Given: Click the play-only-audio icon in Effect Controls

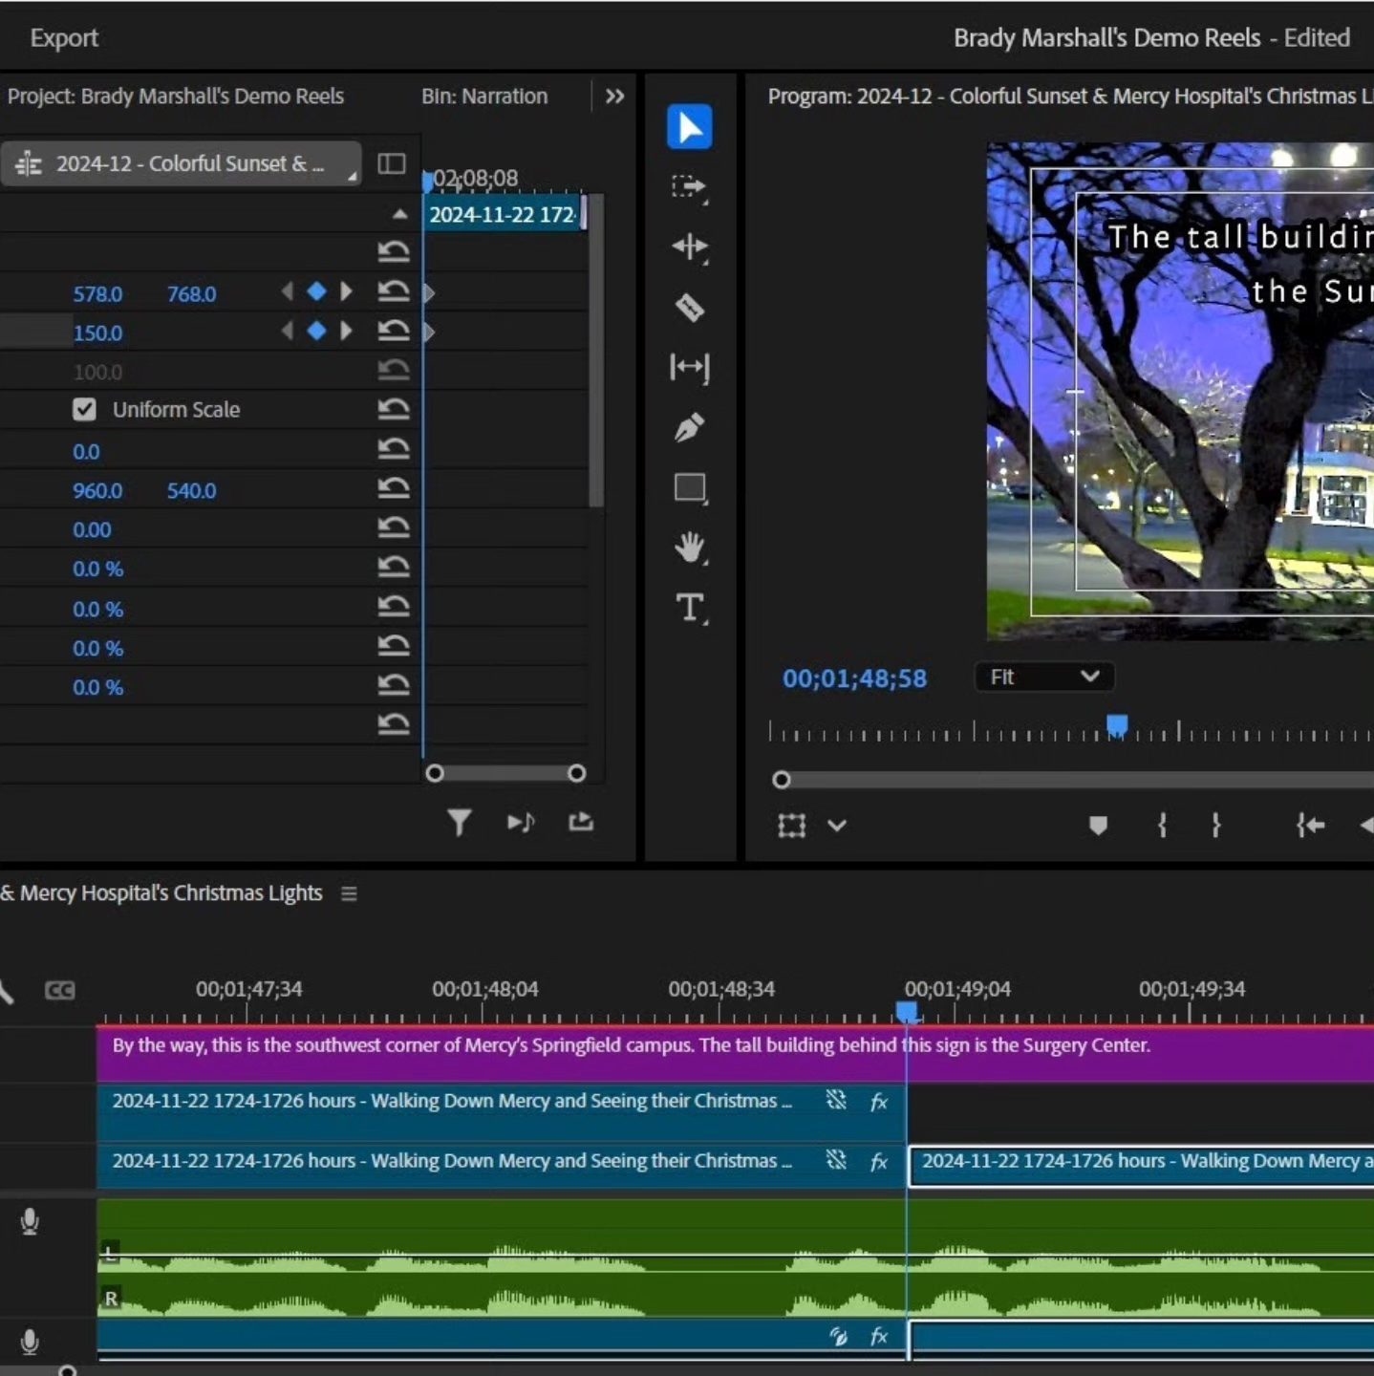Looking at the screenshot, I should [521, 822].
